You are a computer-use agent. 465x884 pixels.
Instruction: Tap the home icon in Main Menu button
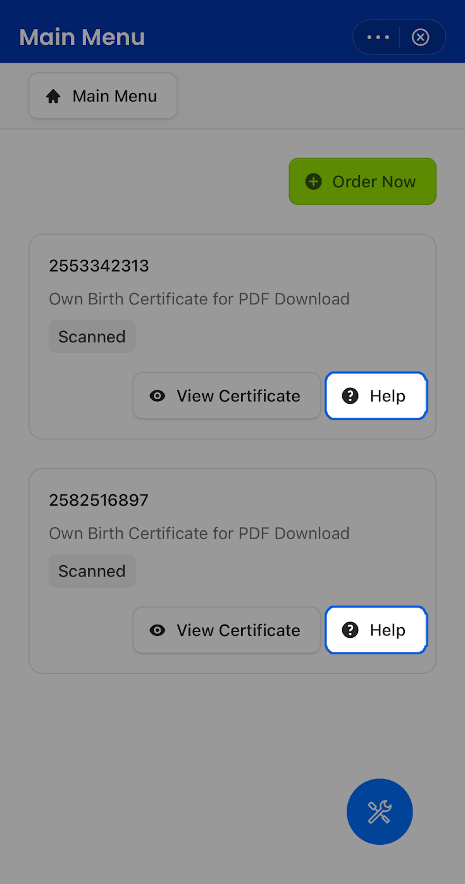pos(54,96)
